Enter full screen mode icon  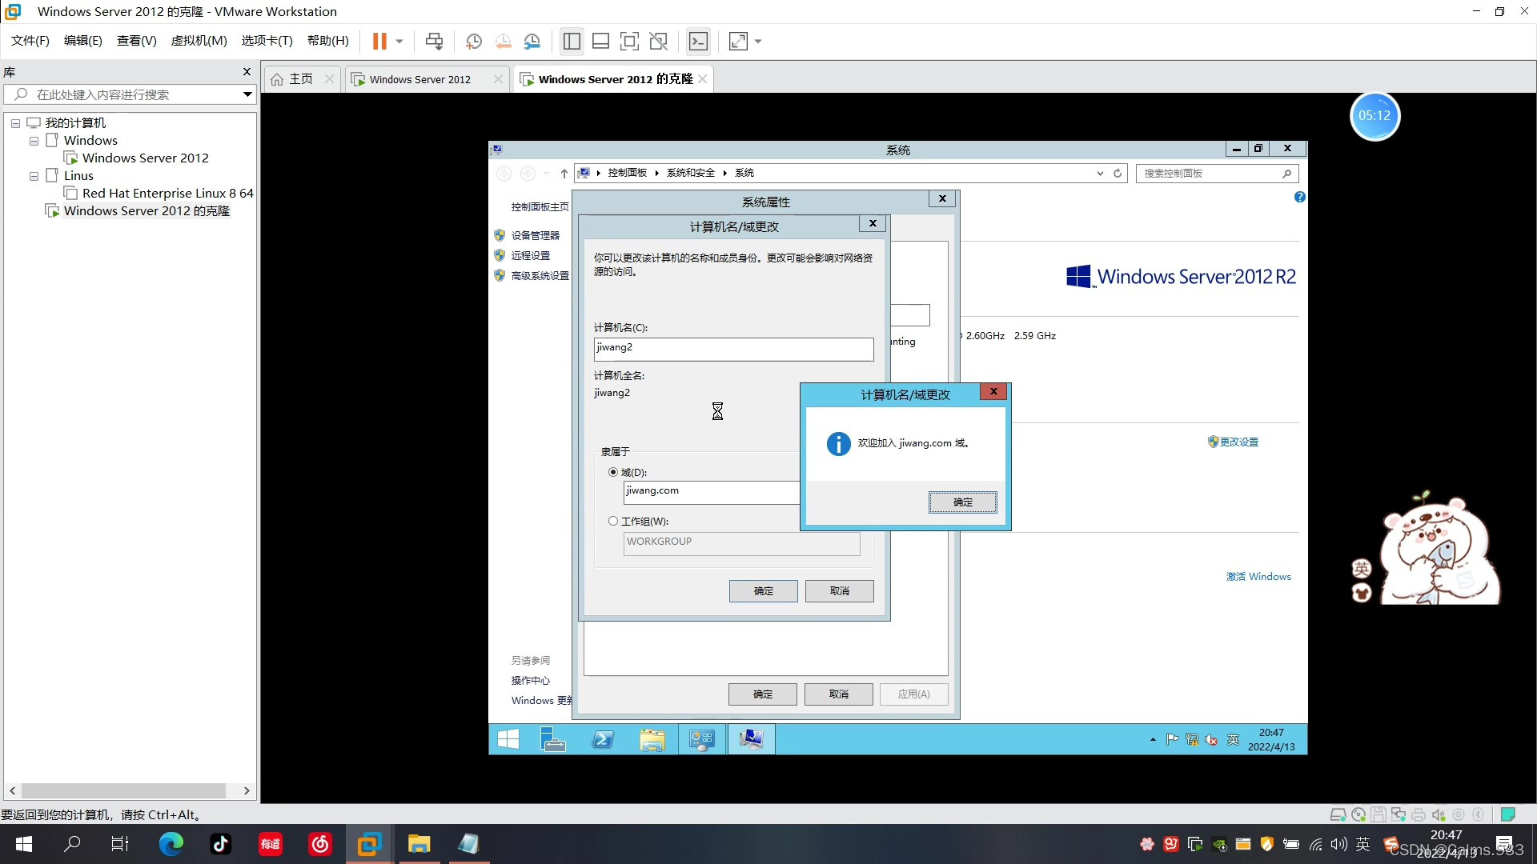630,41
